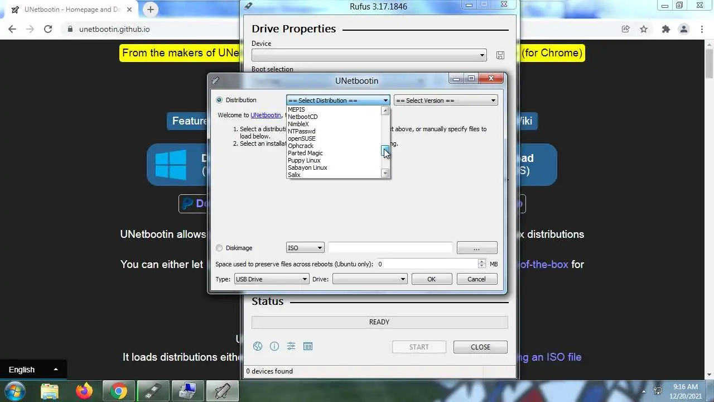Open English language selector
714x402 pixels.
(x=33, y=370)
